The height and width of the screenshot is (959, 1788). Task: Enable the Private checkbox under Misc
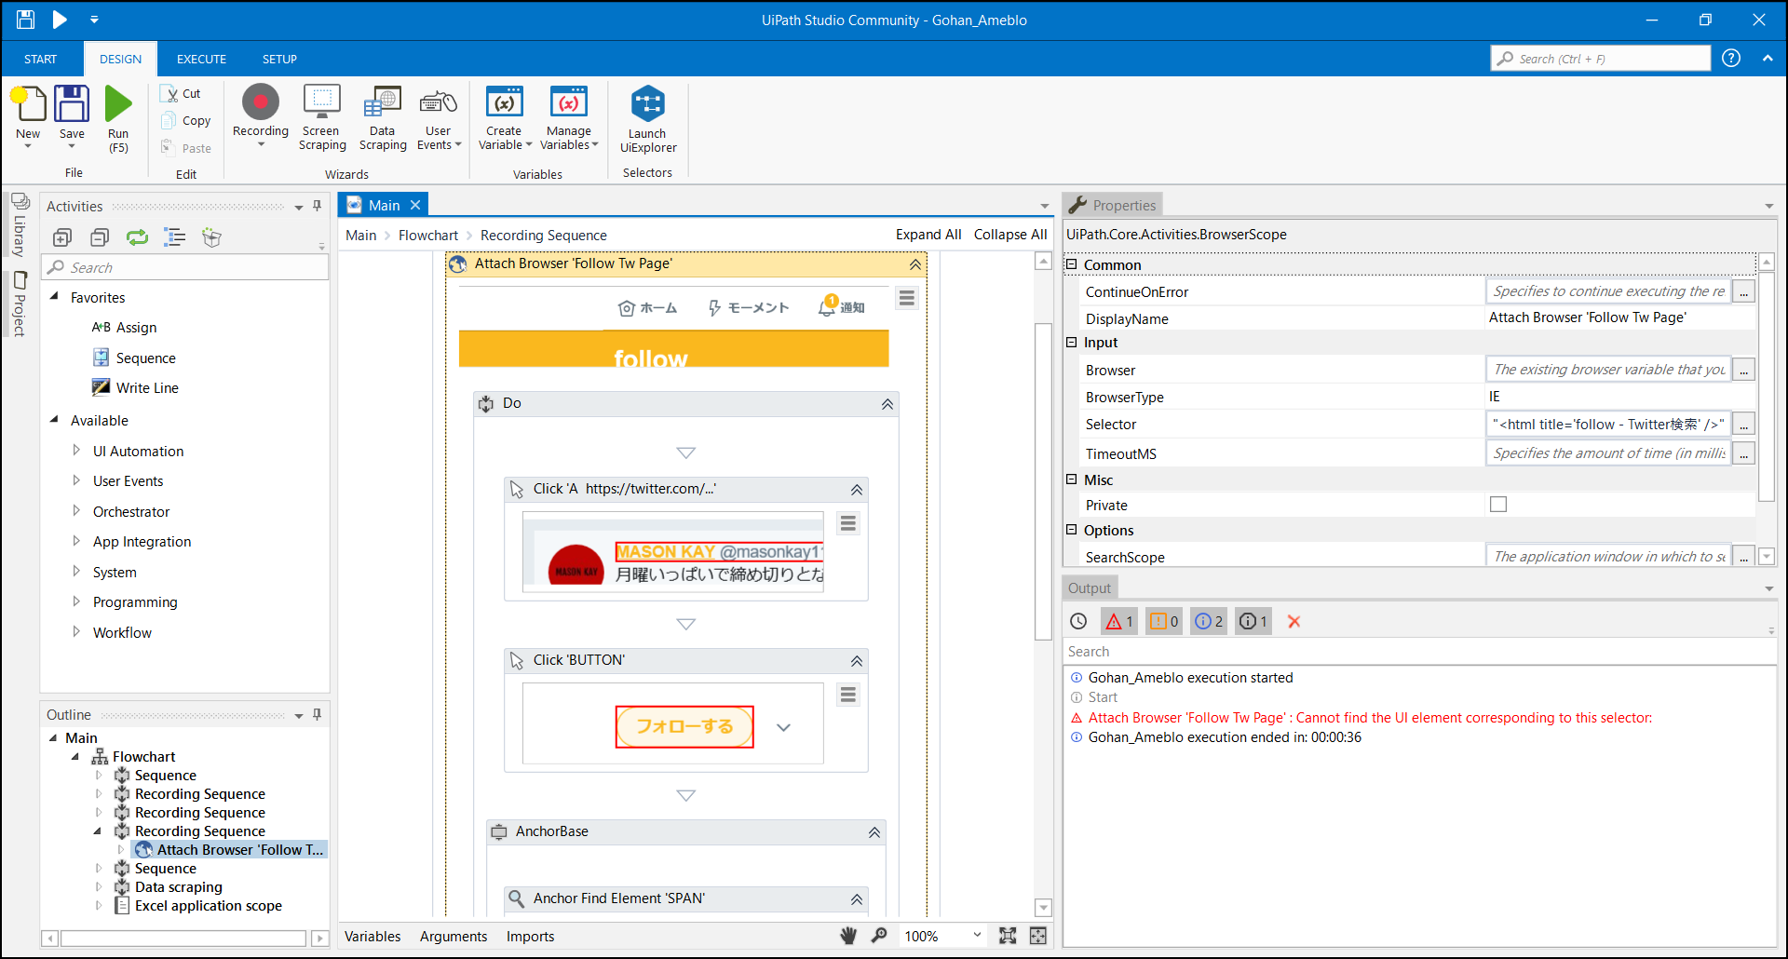click(1498, 504)
